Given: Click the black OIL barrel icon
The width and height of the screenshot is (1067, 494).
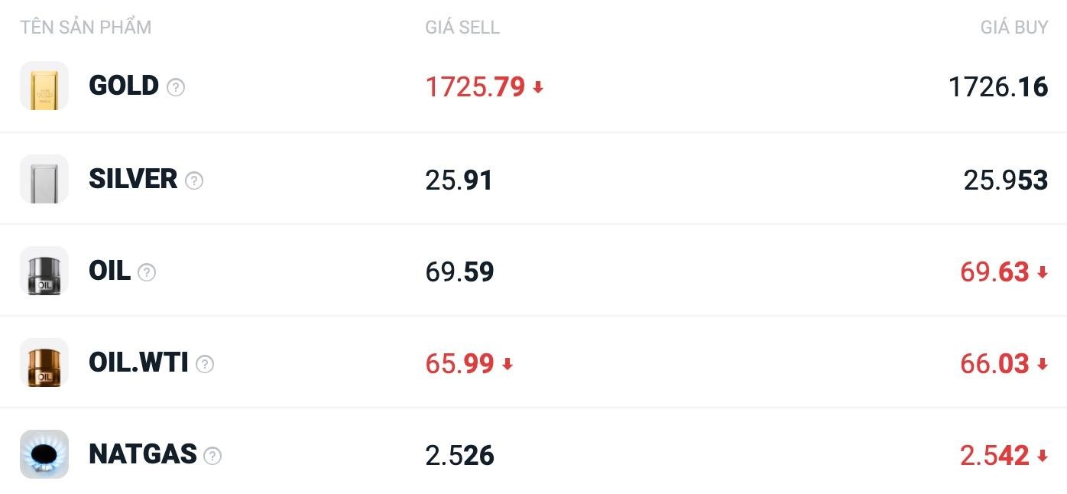Looking at the screenshot, I should [44, 271].
